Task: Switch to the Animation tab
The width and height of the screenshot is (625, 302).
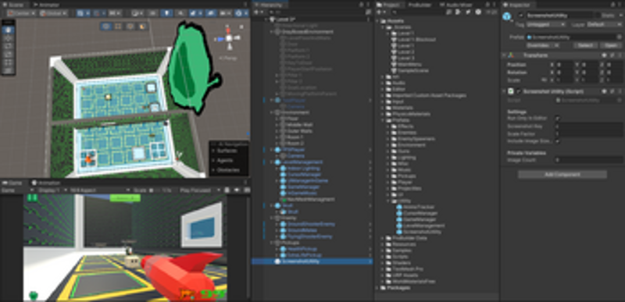Action: coord(46,183)
